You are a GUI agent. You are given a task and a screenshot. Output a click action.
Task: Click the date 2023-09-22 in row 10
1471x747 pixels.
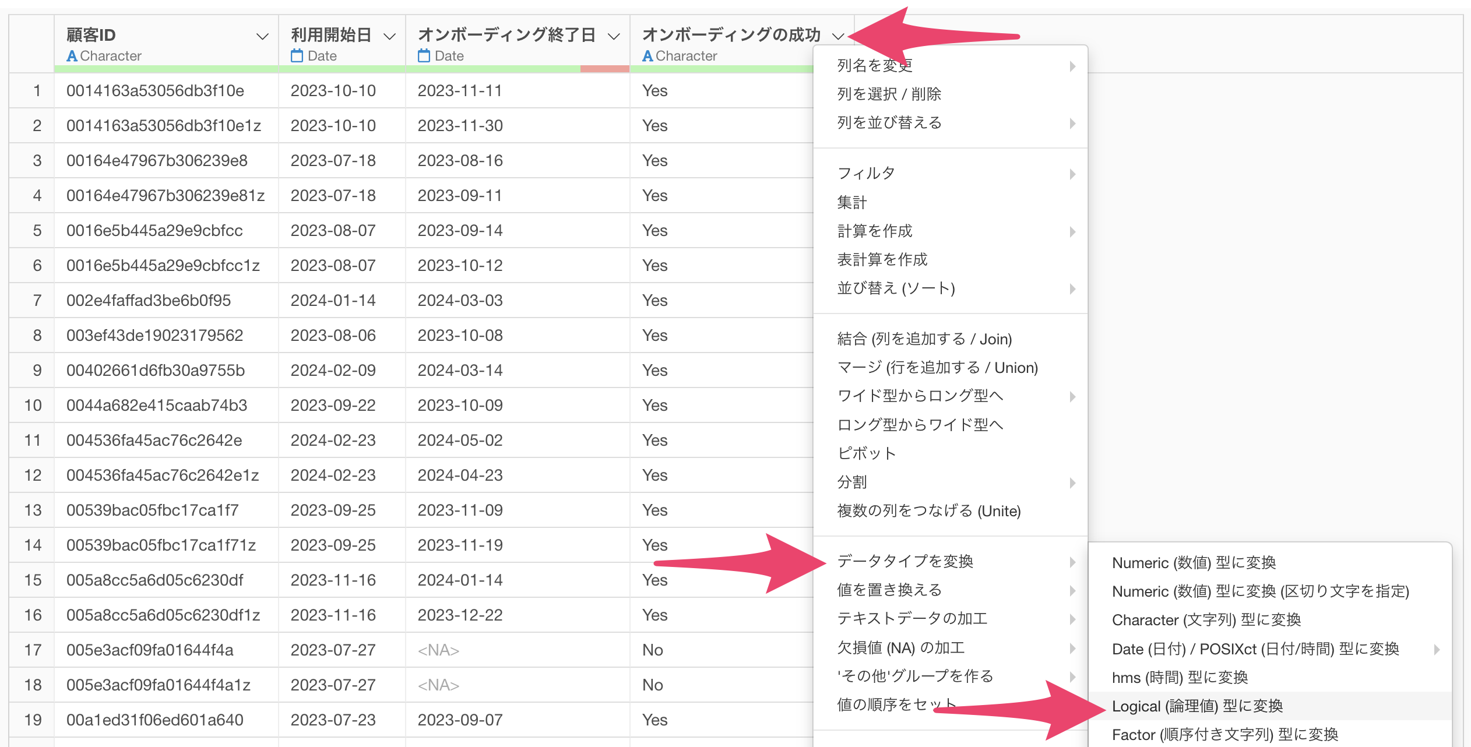pos(333,405)
